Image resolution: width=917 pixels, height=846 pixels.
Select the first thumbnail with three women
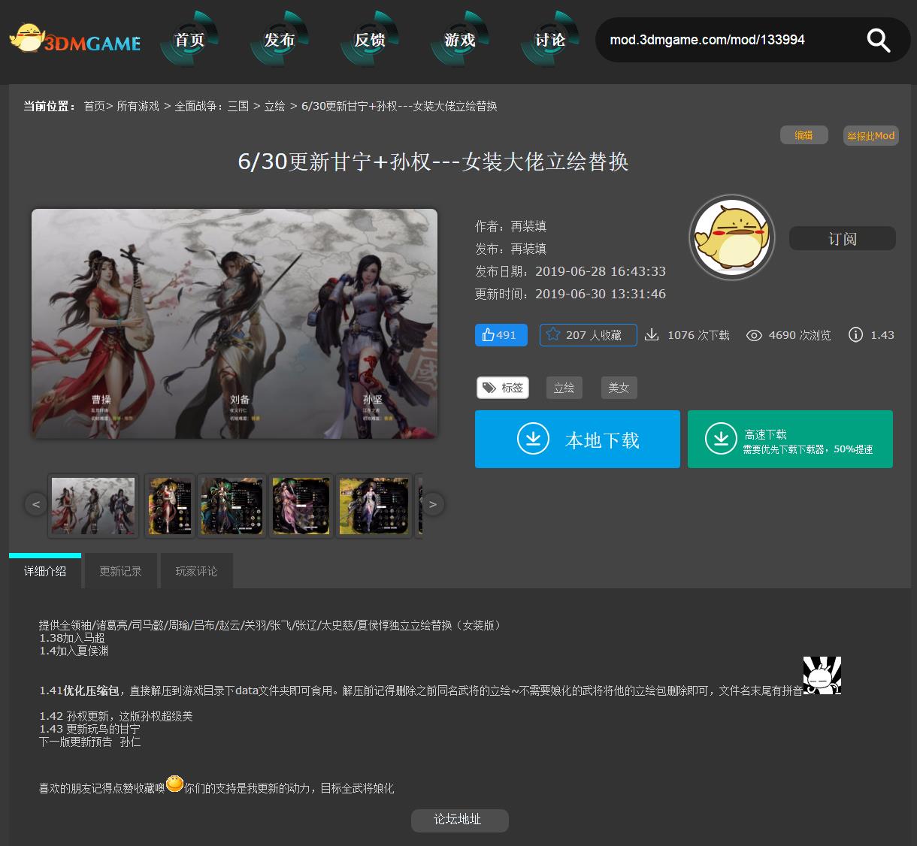click(x=93, y=506)
